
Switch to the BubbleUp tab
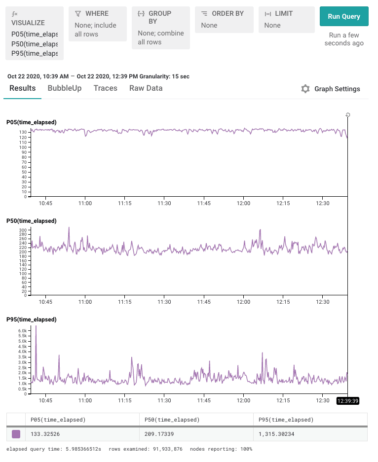(x=65, y=88)
